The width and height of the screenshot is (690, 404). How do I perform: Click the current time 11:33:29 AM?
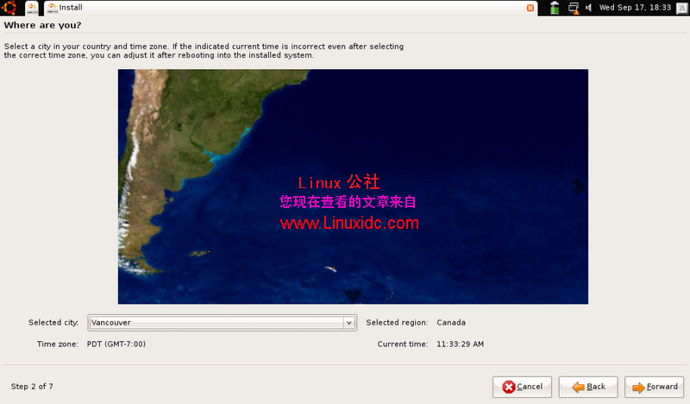460,344
